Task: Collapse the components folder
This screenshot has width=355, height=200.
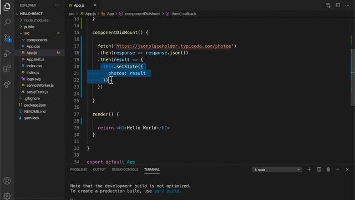Action: (x=37, y=40)
